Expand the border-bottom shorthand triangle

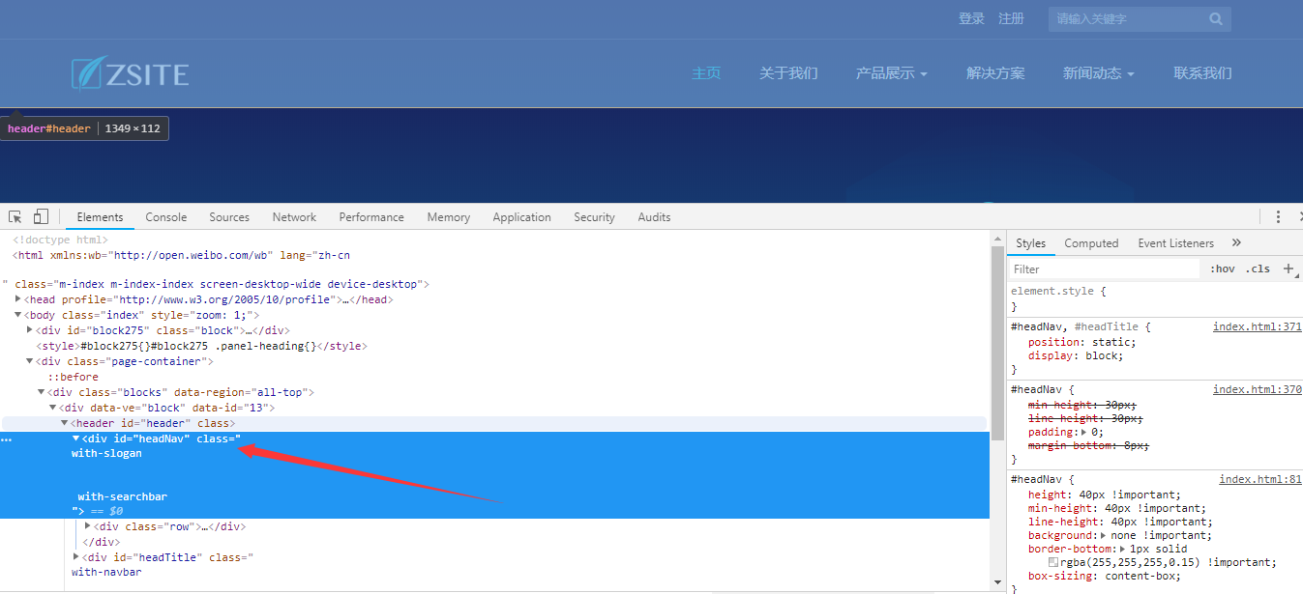click(1121, 549)
